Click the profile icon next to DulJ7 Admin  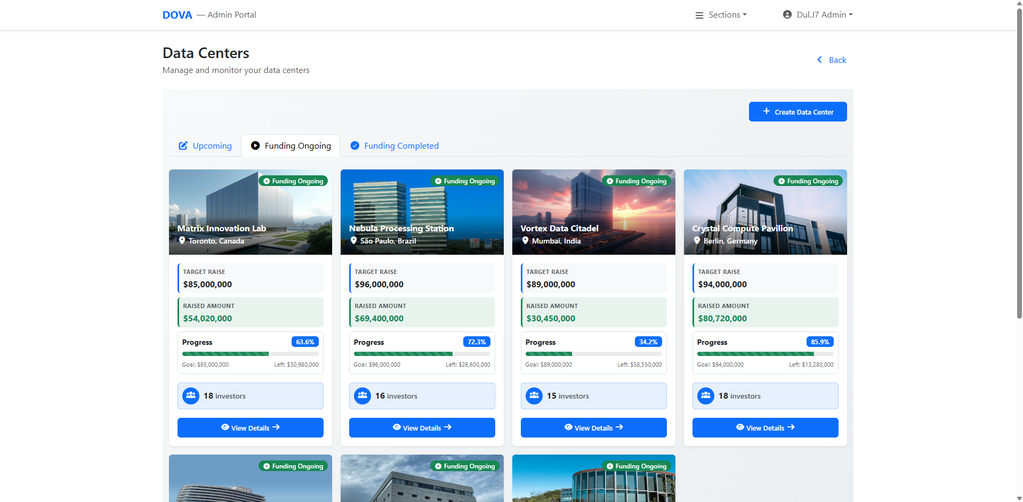[787, 14]
